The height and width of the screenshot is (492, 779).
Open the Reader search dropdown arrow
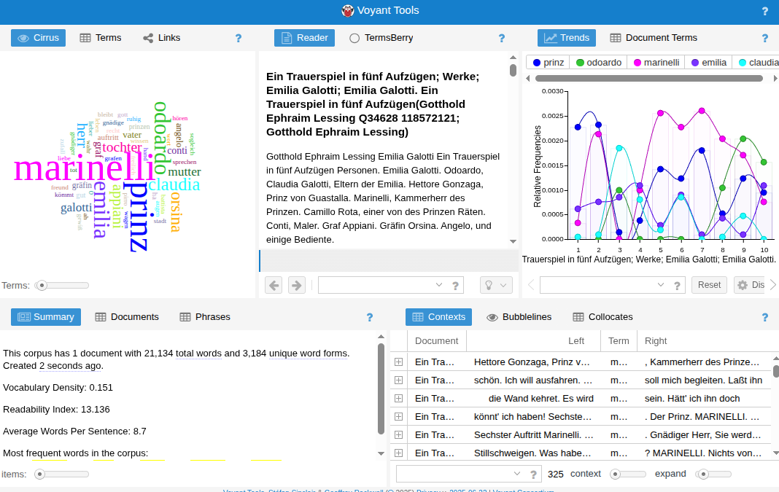click(438, 285)
